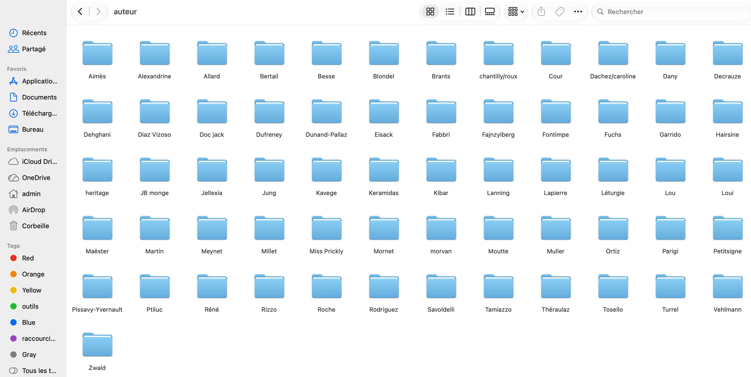The width and height of the screenshot is (751, 377).
Task: Open the More actions ellipsis menu
Action: click(x=578, y=12)
